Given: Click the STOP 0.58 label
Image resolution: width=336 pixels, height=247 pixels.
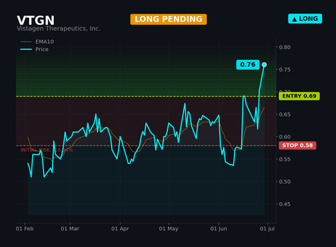Looking at the screenshot, I should pyautogui.click(x=298, y=145).
